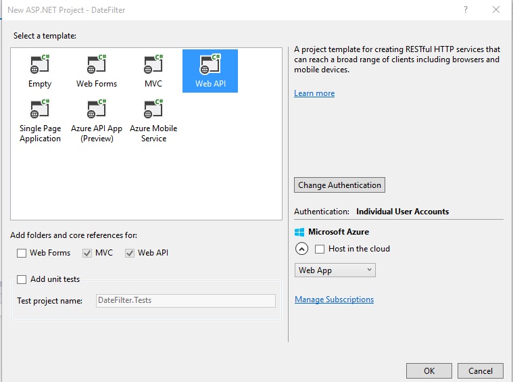The height and width of the screenshot is (382, 513).
Task: Enable the Add unit tests checkbox
Action: 22,279
